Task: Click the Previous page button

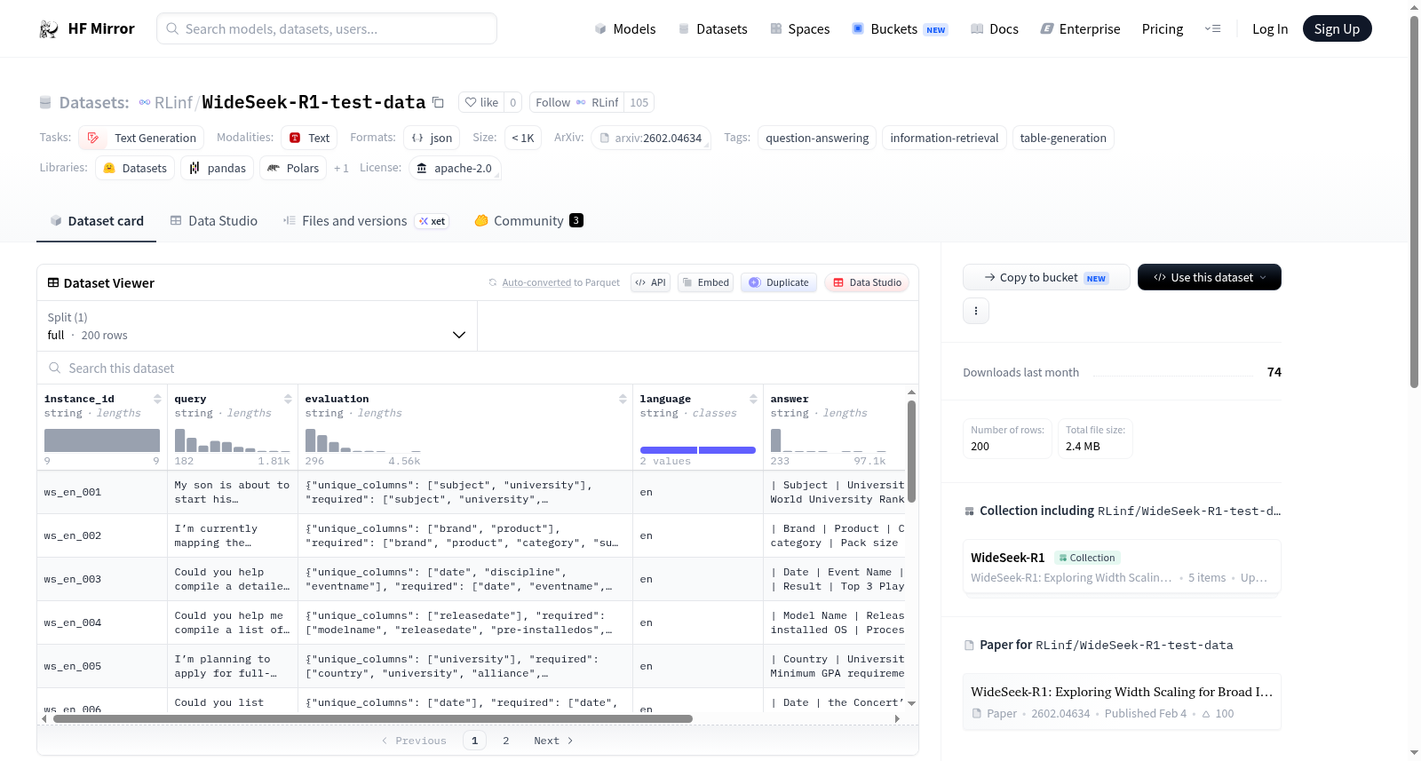Action: click(x=414, y=741)
